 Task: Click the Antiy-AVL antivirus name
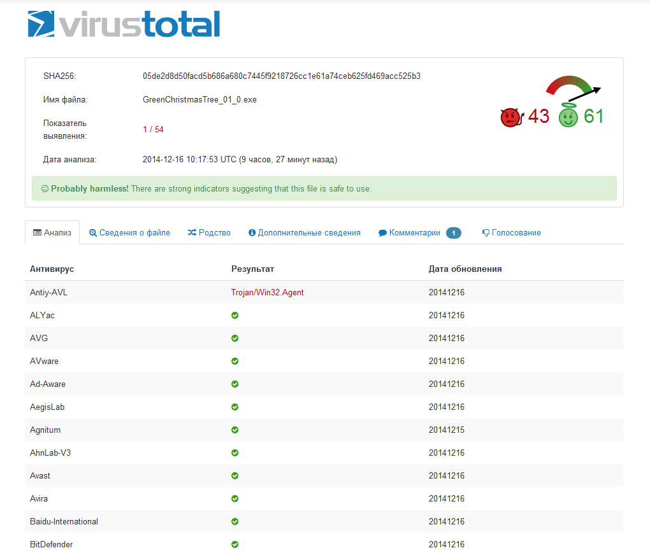tap(48, 293)
